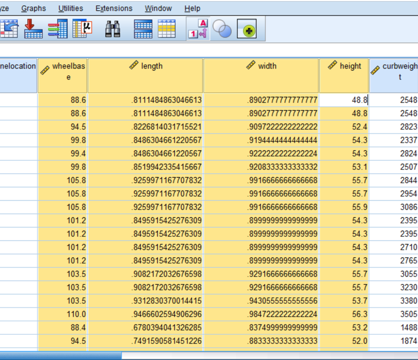Open the Window menu
The image size is (418, 360).
tap(158, 8)
